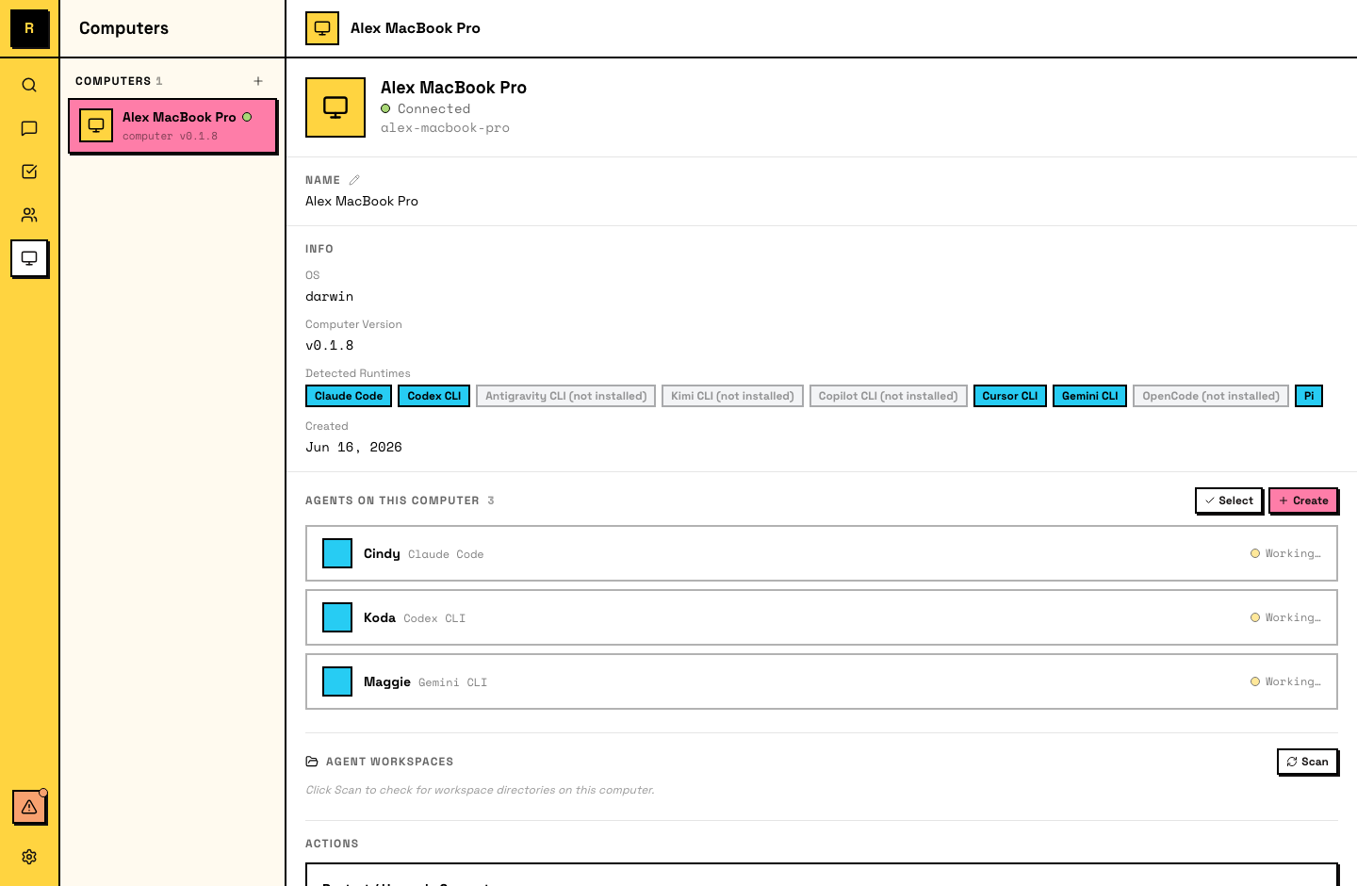1357x886 pixels.
Task: Click the Cursor CLI runtime tag
Action: 1010,396
